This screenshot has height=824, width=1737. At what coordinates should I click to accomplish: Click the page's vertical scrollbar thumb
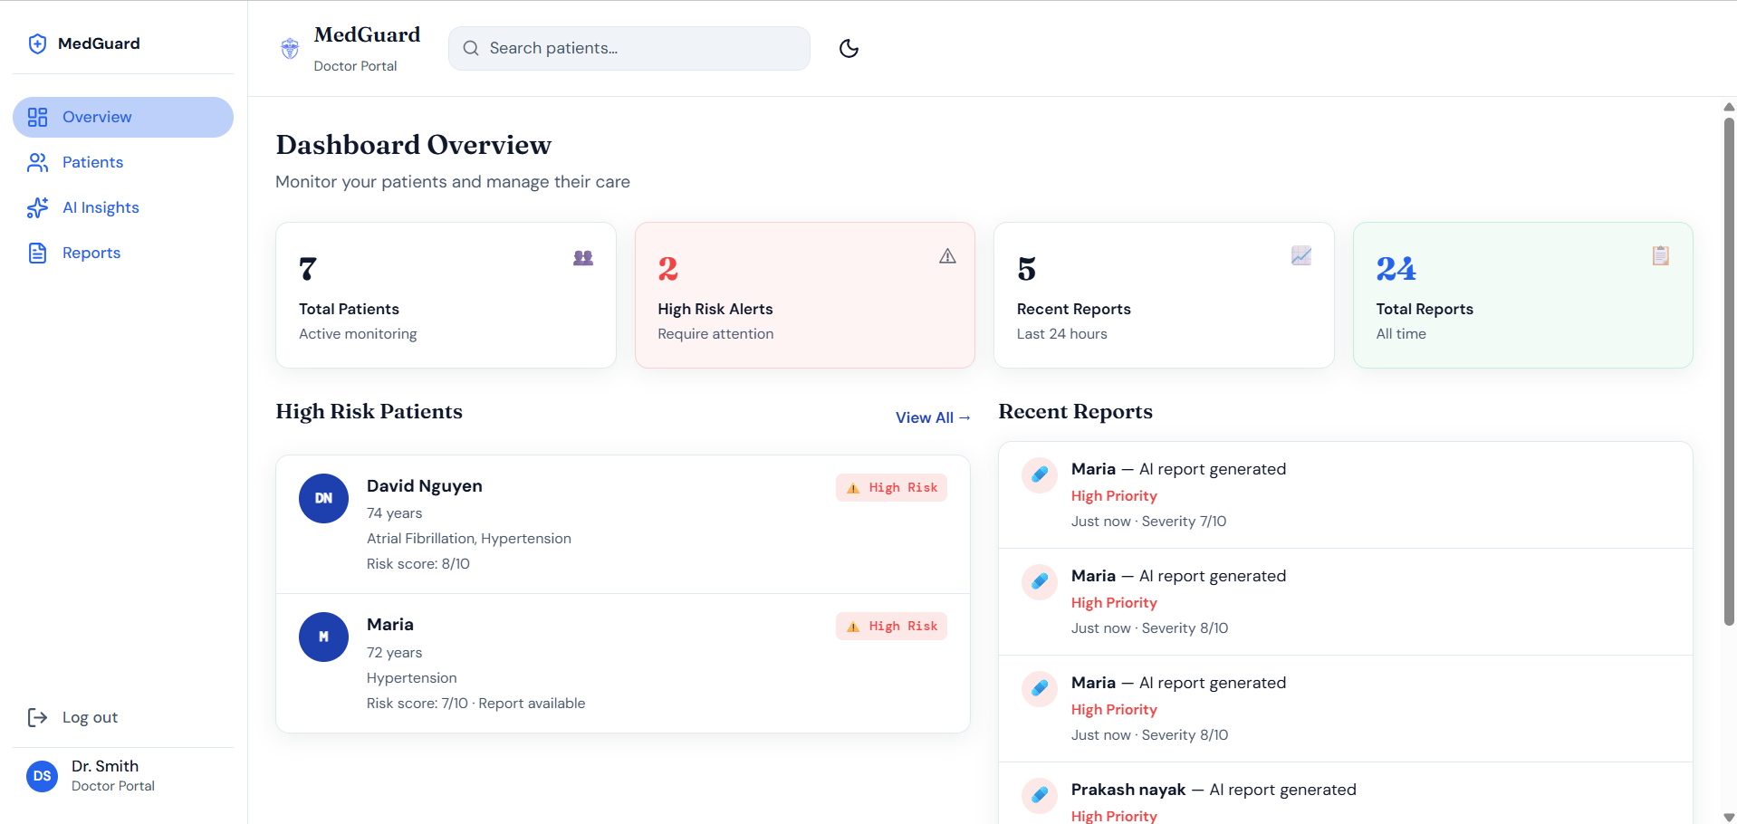point(1729,371)
